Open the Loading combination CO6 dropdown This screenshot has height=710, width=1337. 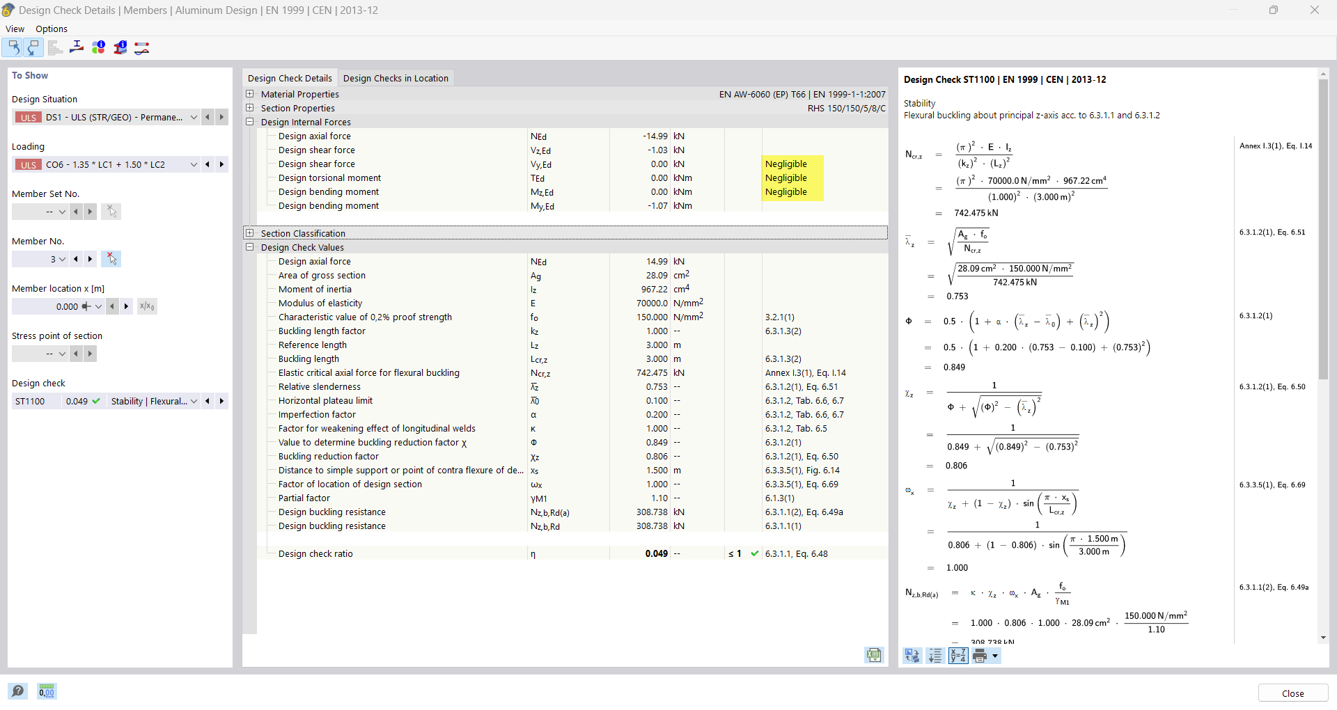coord(194,164)
